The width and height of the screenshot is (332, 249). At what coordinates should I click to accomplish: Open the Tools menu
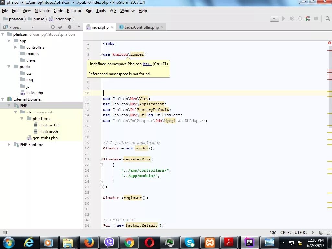pos(101,11)
